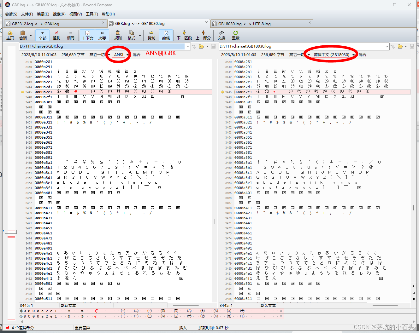Click the right pane save disk icon
Screen dimensions: 419x333
click(412, 46)
